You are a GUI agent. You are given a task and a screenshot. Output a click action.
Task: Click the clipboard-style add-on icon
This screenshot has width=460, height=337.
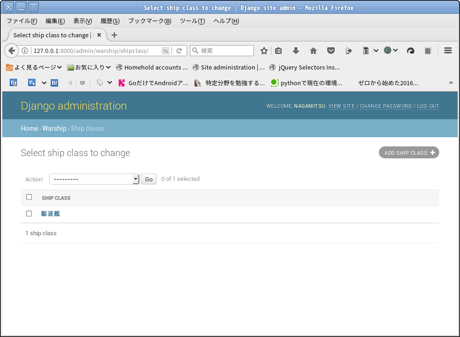(x=366, y=51)
